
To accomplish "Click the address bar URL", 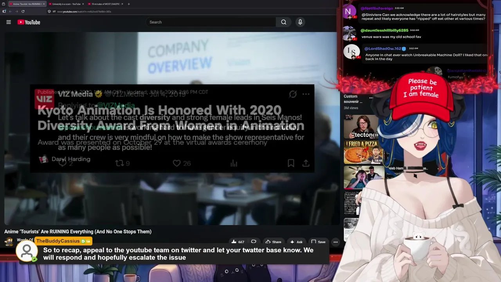I will [84, 11].
